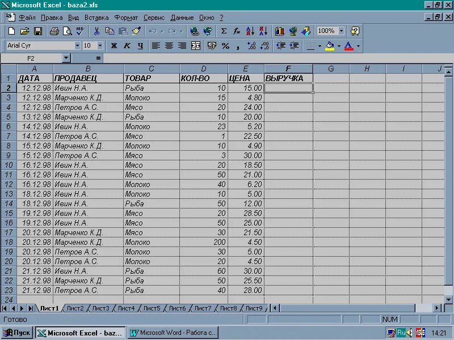Increase indent icon

point(294,46)
